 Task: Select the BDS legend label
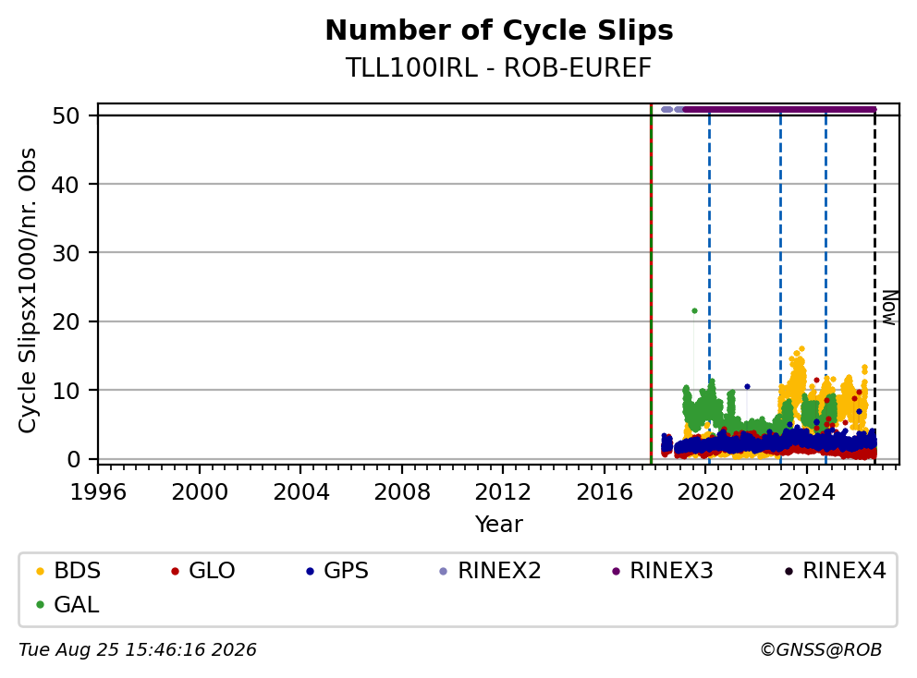[78, 571]
